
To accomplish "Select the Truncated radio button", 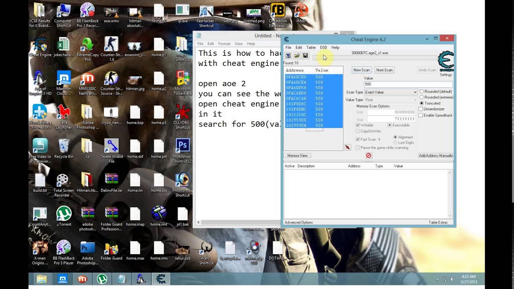I will click(x=422, y=103).
